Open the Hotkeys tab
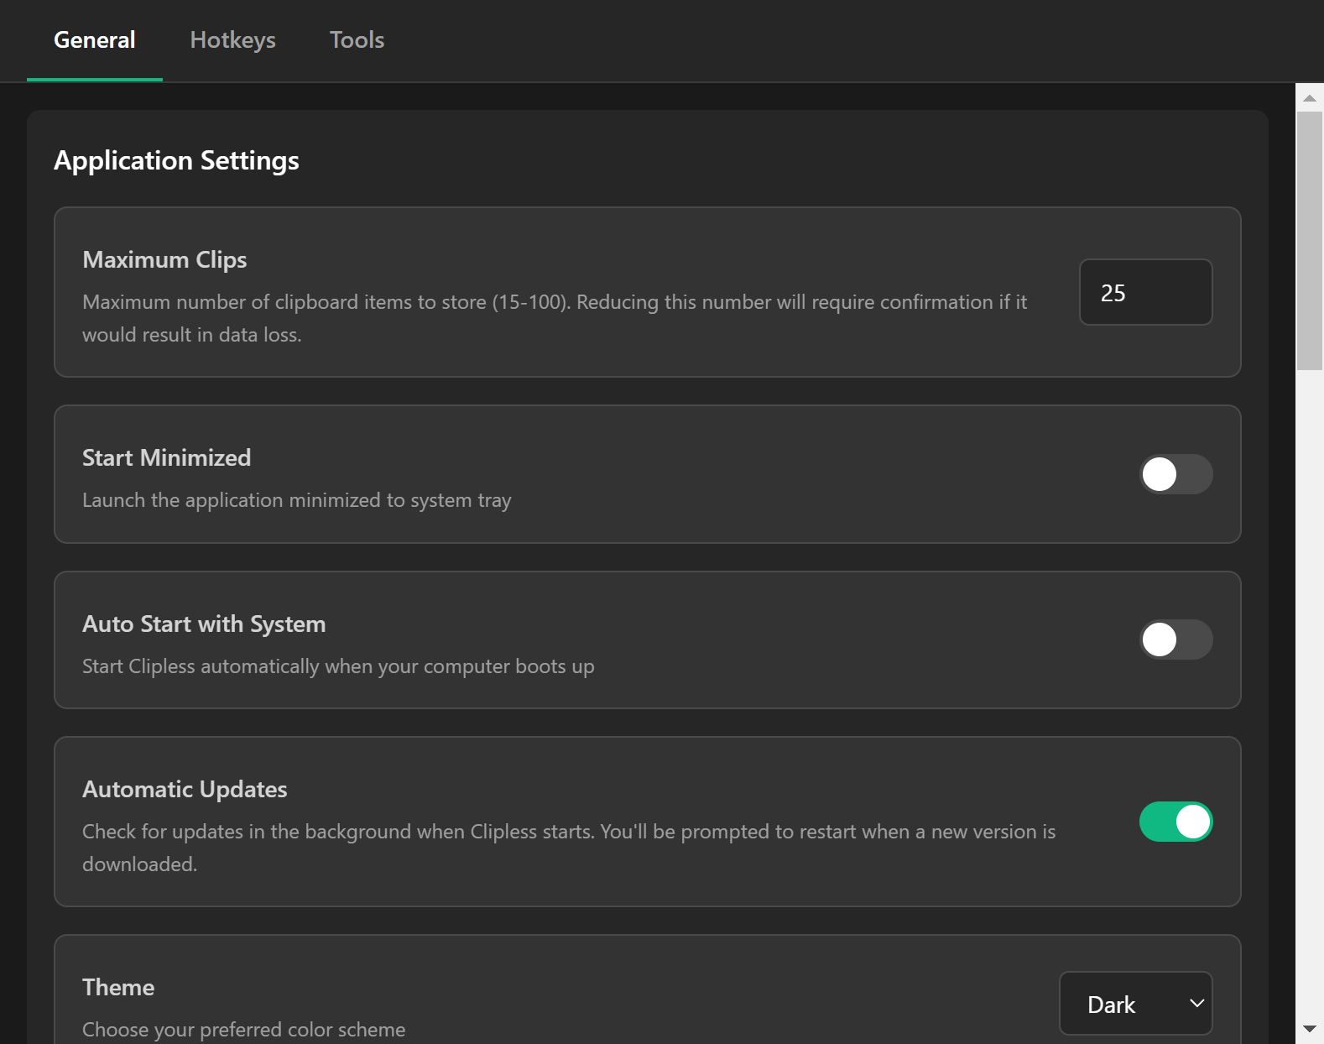The width and height of the screenshot is (1324, 1044). (x=232, y=40)
